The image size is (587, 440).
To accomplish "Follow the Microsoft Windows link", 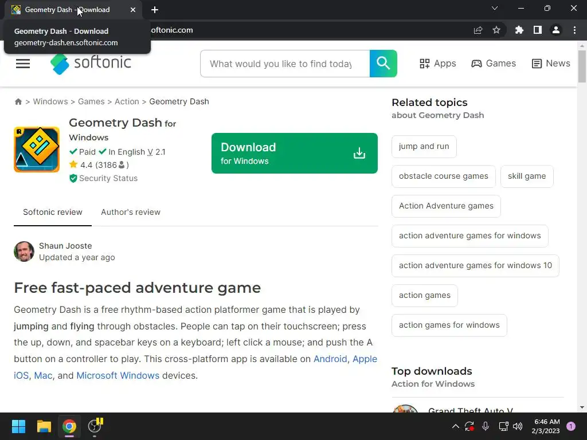I will [118, 375].
